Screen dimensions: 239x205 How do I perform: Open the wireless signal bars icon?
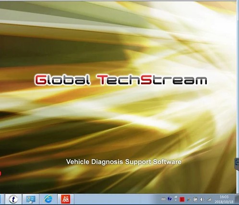pyautogui.click(x=209, y=199)
